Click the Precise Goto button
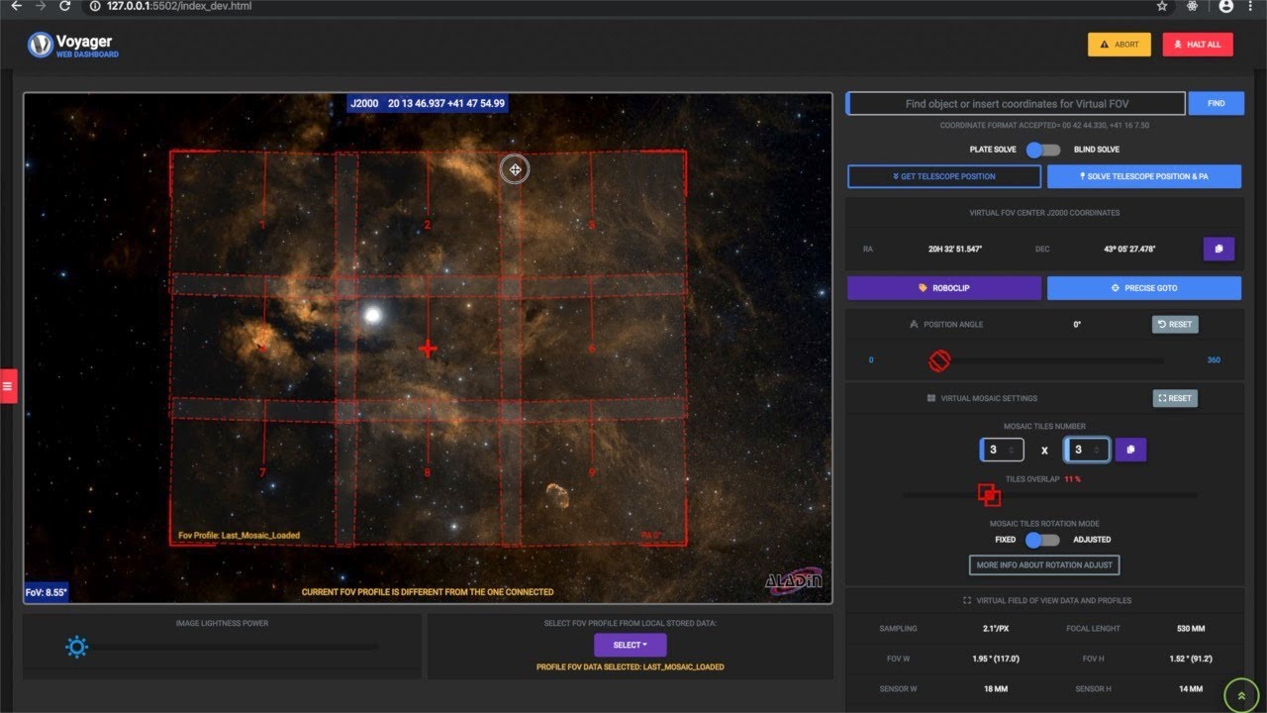 point(1144,288)
